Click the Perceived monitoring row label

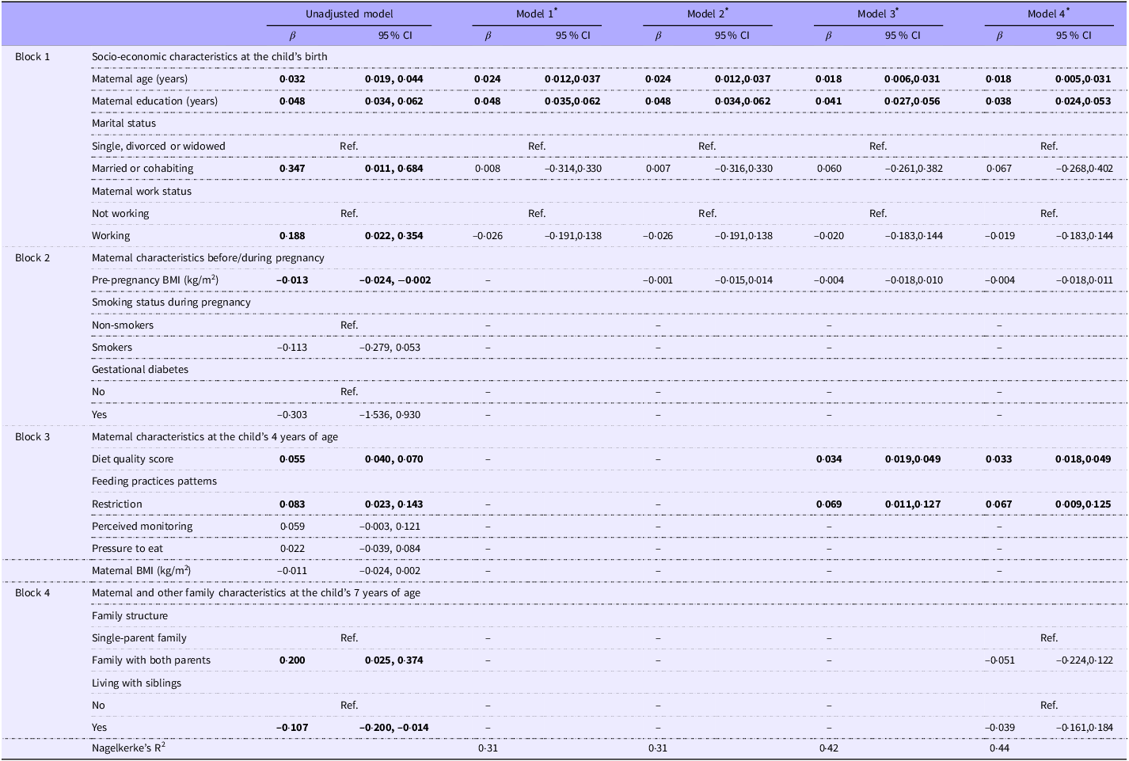(142, 526)
